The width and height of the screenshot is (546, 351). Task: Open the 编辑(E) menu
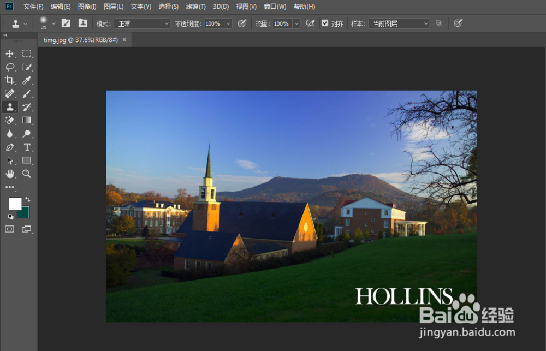coord(61,7)
